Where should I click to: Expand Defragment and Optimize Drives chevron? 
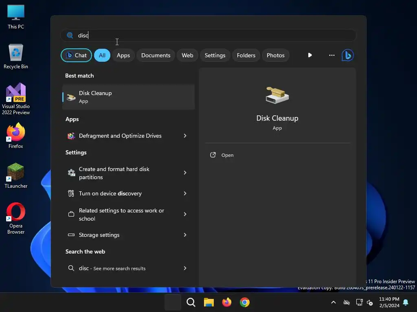185,136
